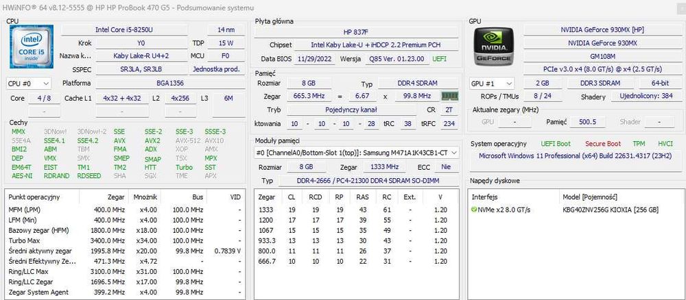The height and width of the screenshot is (300, 686).
Task: Select the 666.7 memory timing row
Action: pos(356,262)
